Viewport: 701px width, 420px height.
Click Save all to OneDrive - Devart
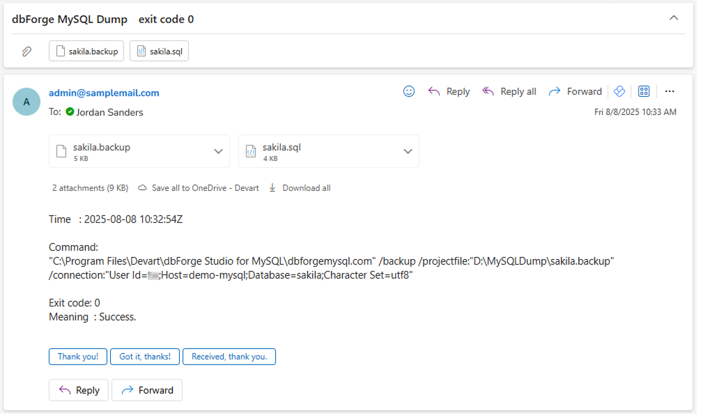(201, 187)
